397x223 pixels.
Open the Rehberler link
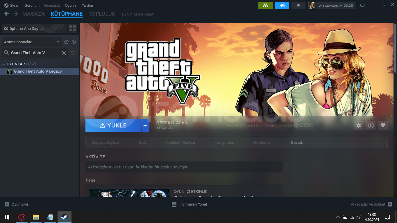pyautogui.click(x=262, y=143)
